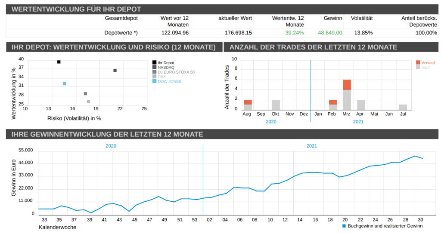Viewport: 441px width, 234px height.
Task: Select the Apr Kauf bar
Action: [361, 105]
